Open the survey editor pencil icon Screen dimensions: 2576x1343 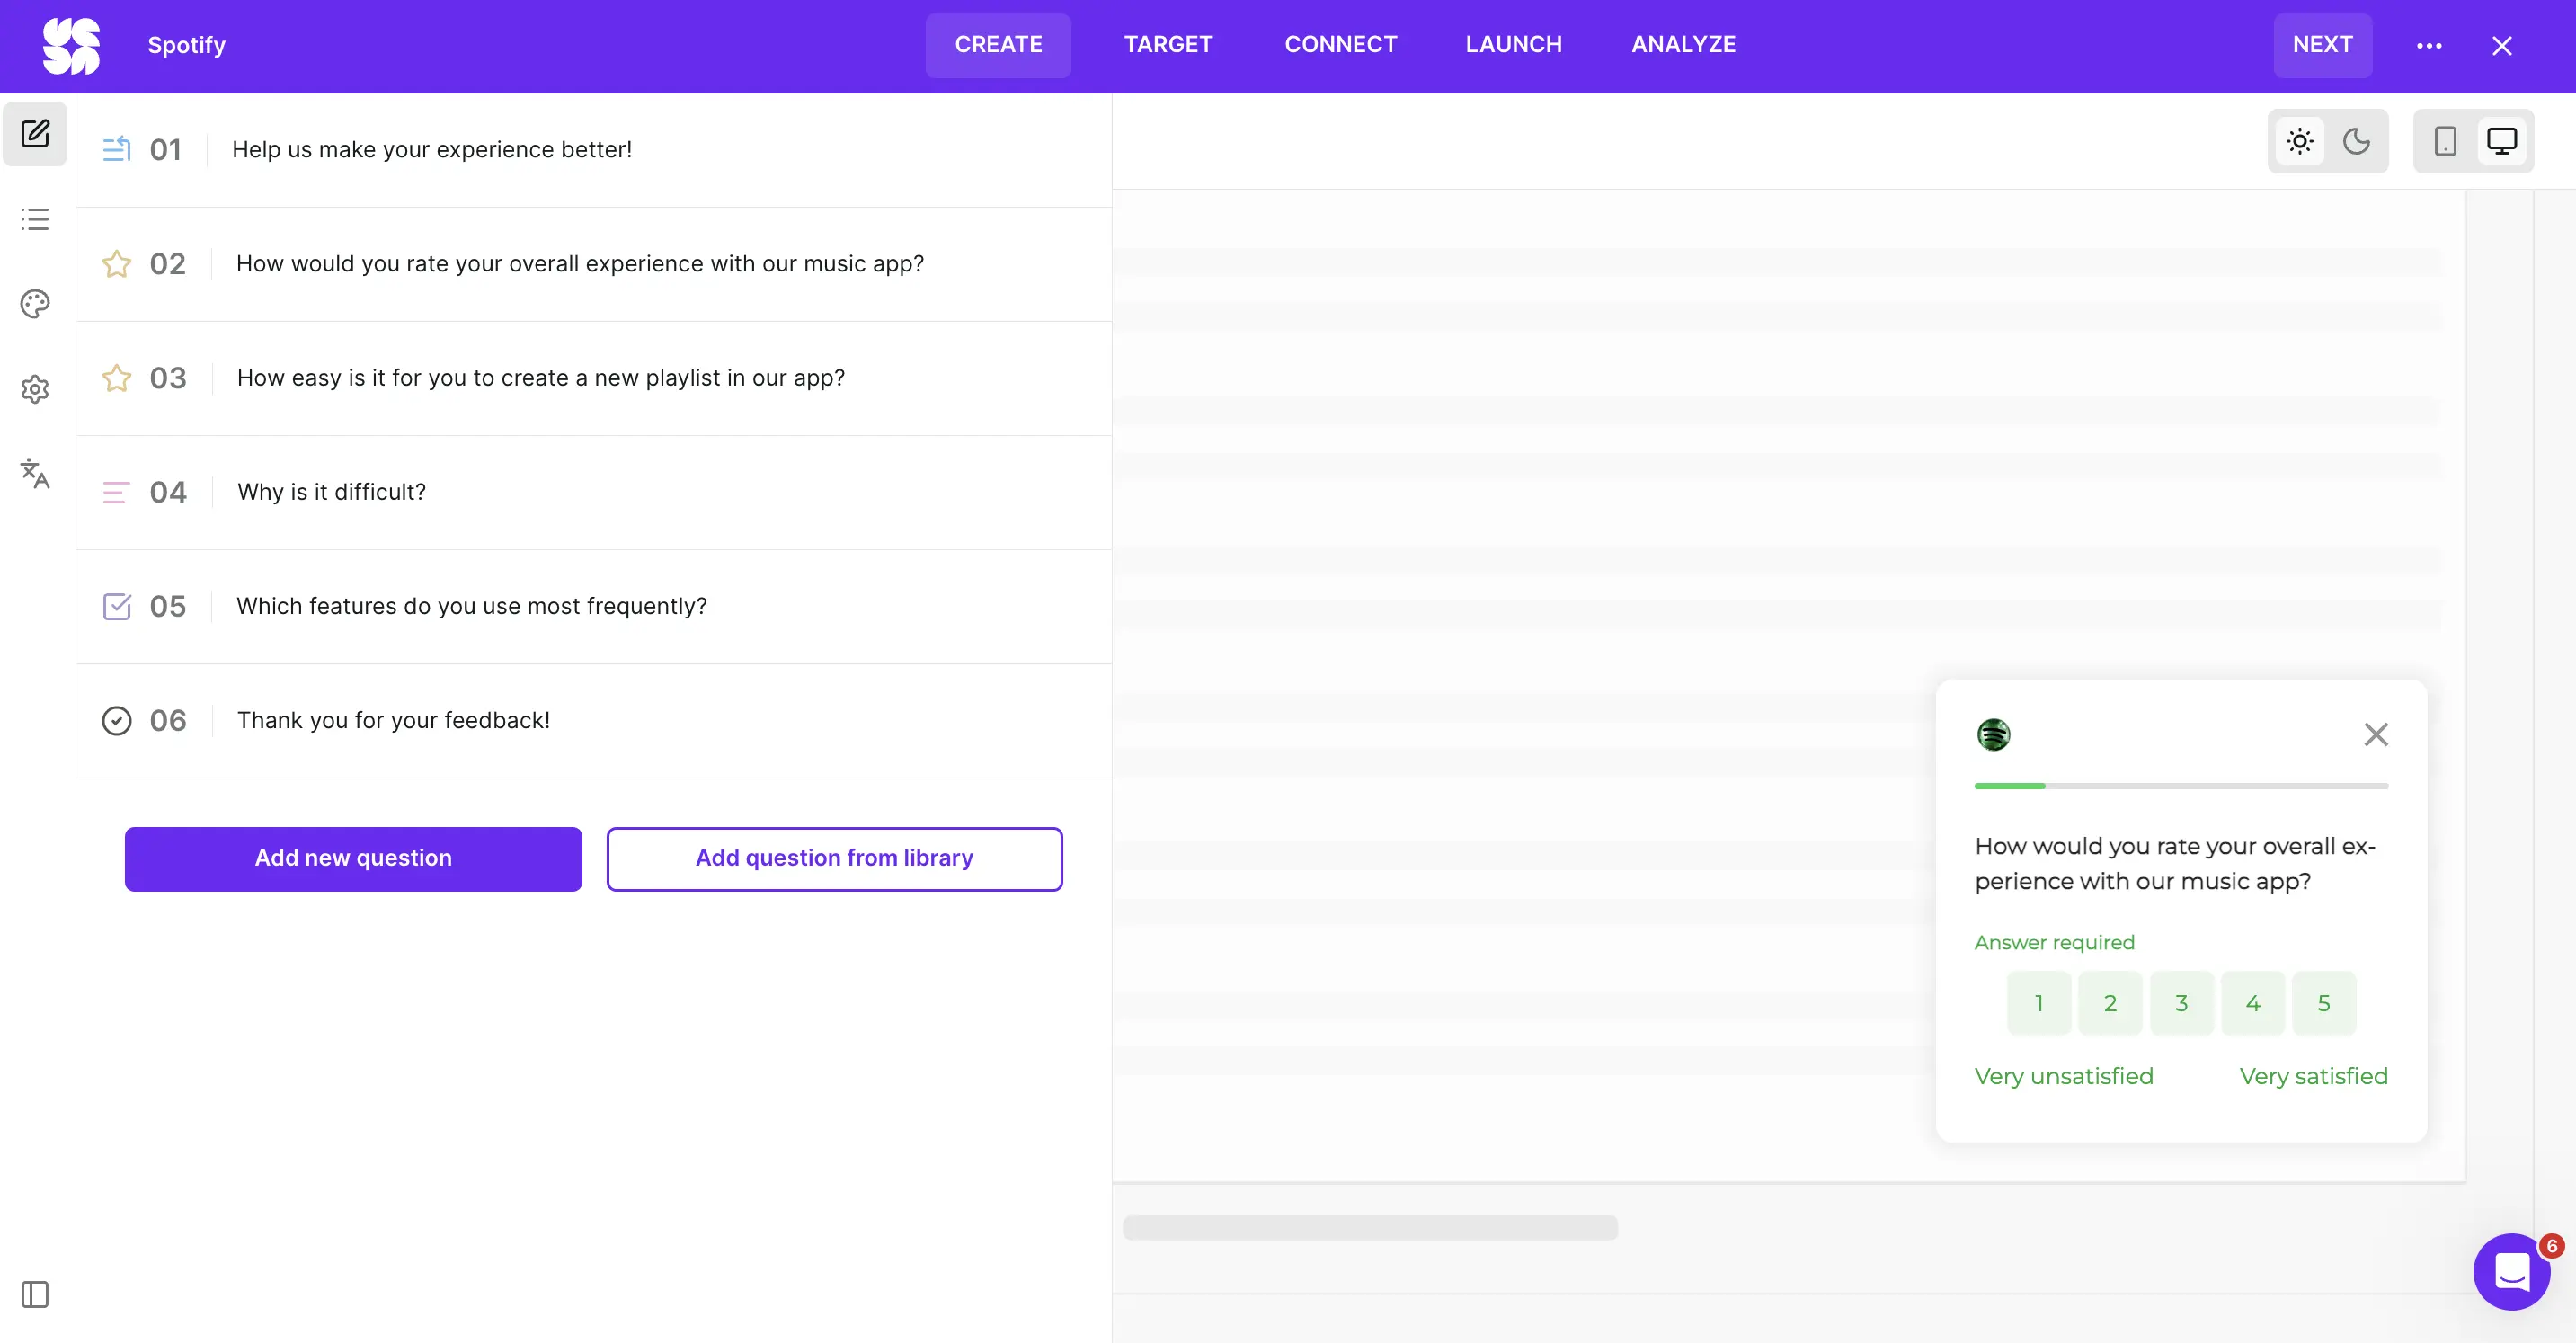coord(35,134)
